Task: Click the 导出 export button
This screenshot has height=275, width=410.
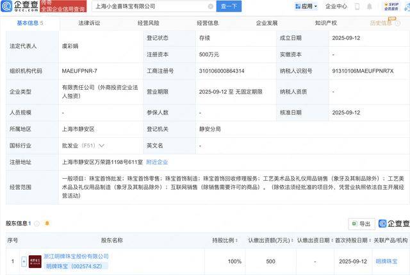Action: (361, 224)
